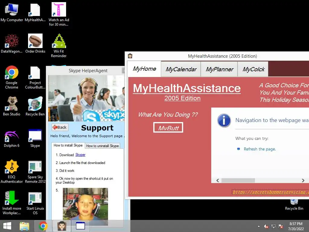Open the Wii Fit Reminder icon
The height and width of the screenshot is (232, 309).
(59, 46)
